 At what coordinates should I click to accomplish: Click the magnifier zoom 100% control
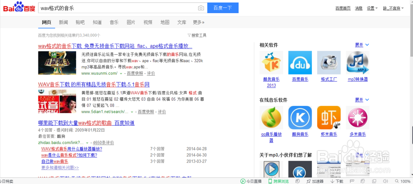coord(402,181)
